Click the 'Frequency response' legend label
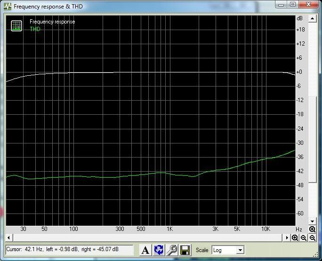The width and height of the screenshot is (322, 261). [x=52, y=22]
